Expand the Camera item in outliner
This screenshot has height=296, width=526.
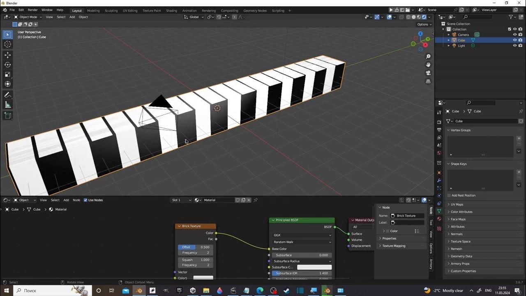click(449, 35)
